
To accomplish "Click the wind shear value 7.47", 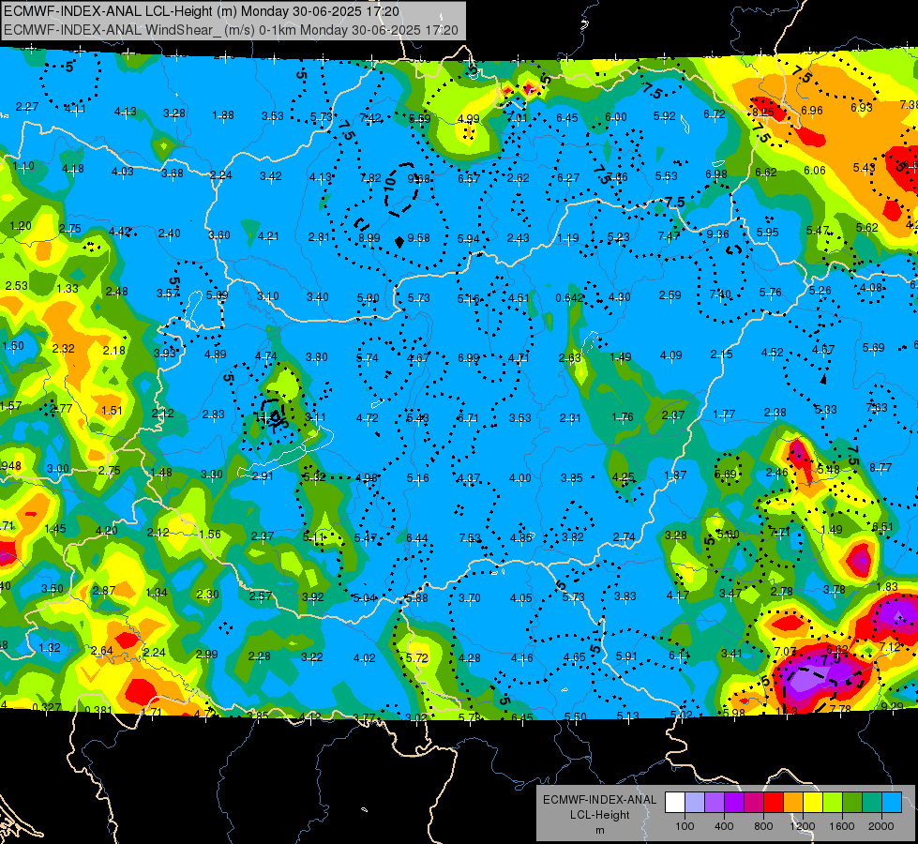I will click(x=669, y=235).
